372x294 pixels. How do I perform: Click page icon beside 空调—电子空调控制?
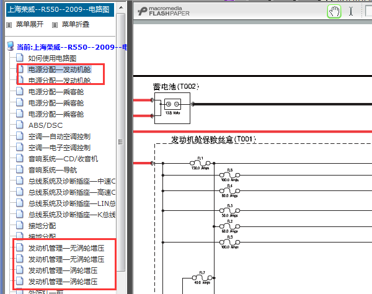pyautogui.click(x=20, y=146)
